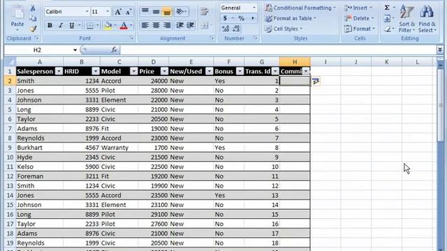Open the Salesperson column filter
The width and height of the screenshot is (447, 251).
click(x=59, y=71)
